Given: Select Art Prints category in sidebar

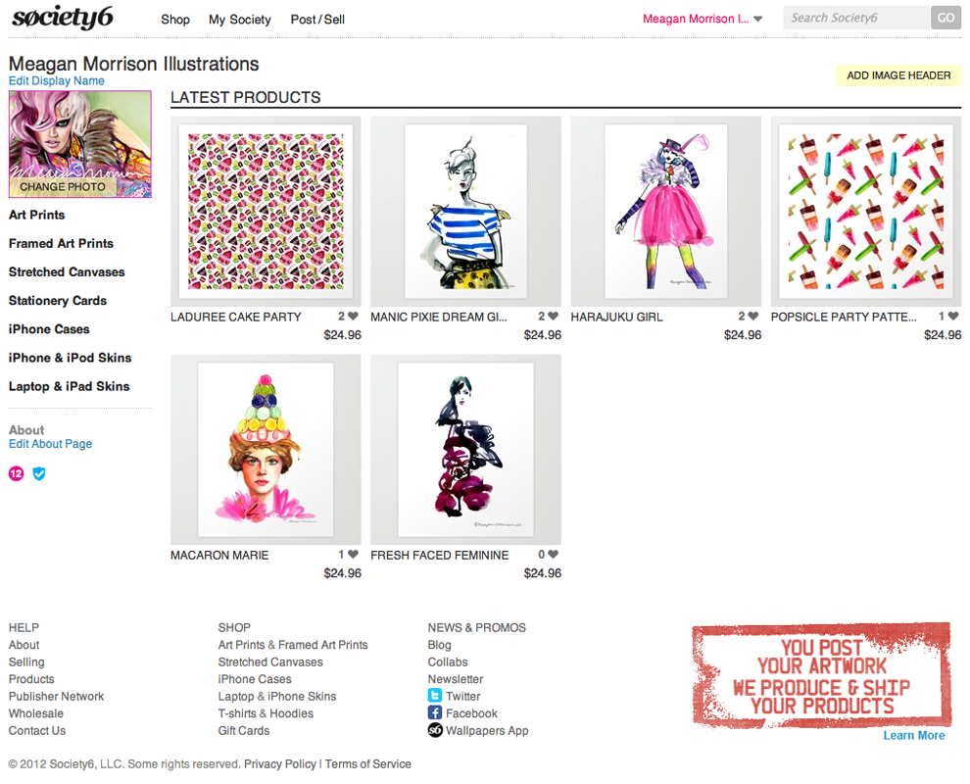Looking at the screenshot, I should [x=36, y=215].
